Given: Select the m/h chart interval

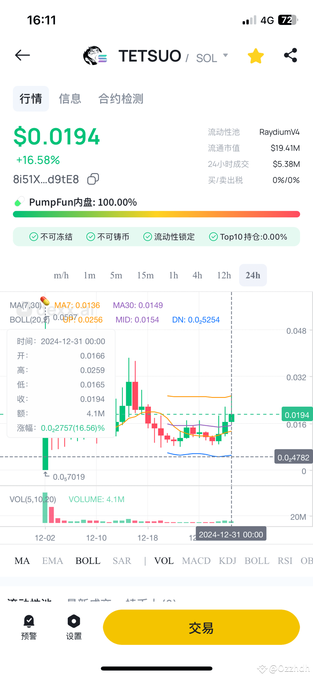Looking at the screenshot, I should (61, 275).
